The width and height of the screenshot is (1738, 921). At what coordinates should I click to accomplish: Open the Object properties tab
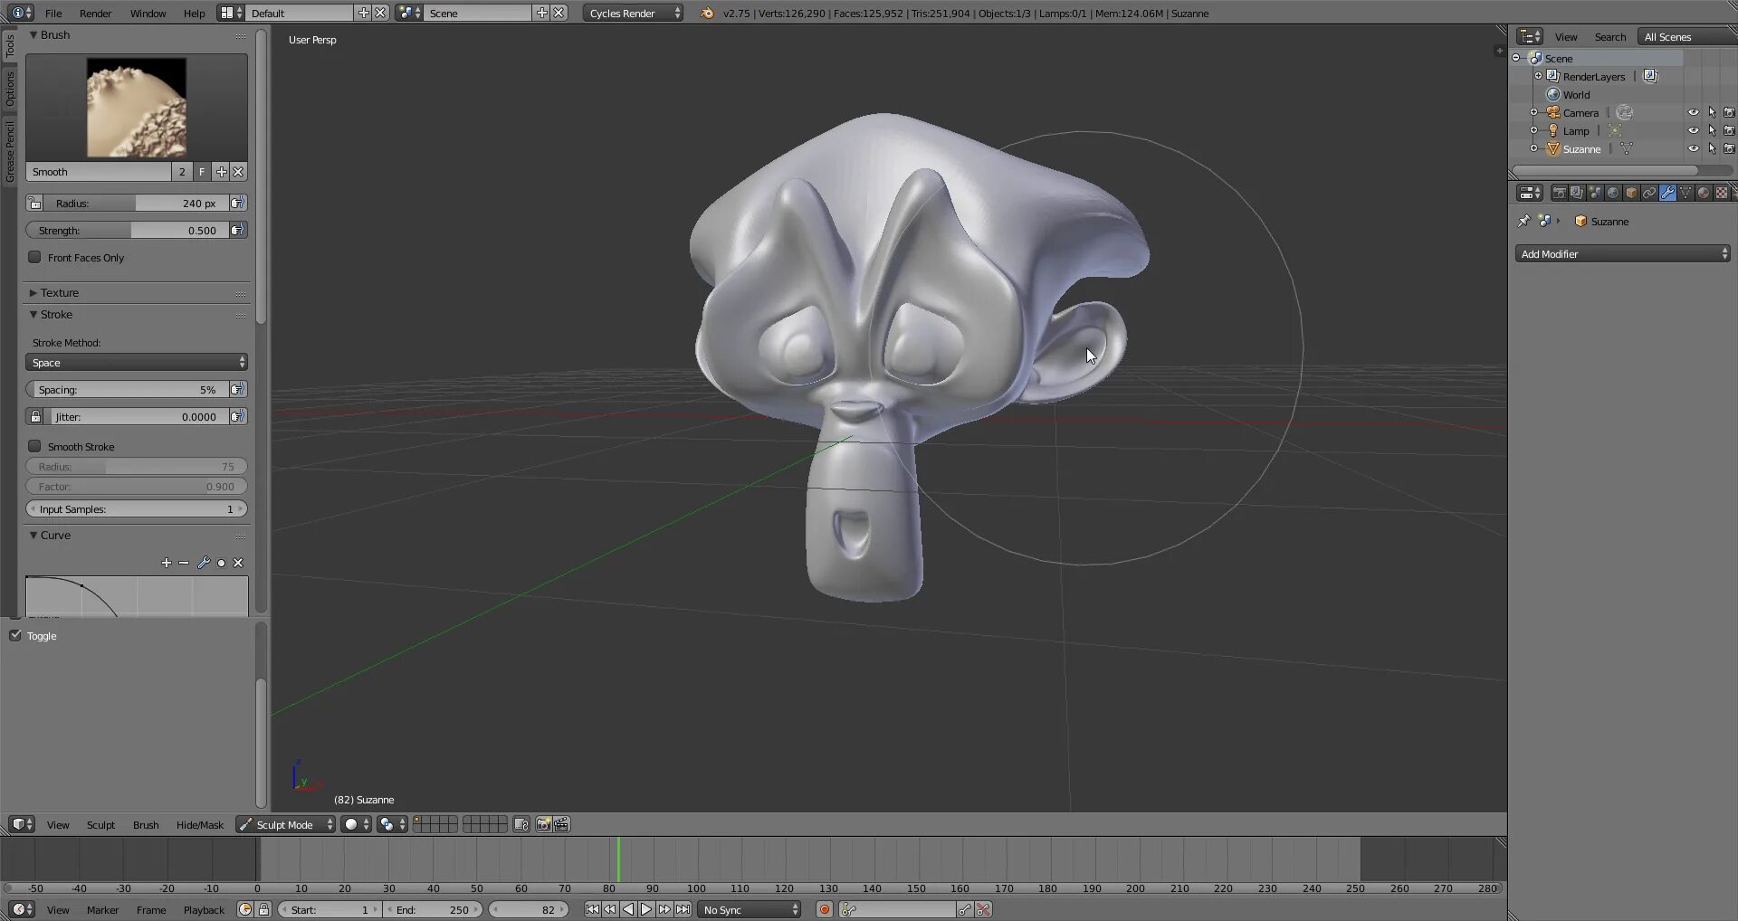pyautogui.click(x=1631, y=193)
